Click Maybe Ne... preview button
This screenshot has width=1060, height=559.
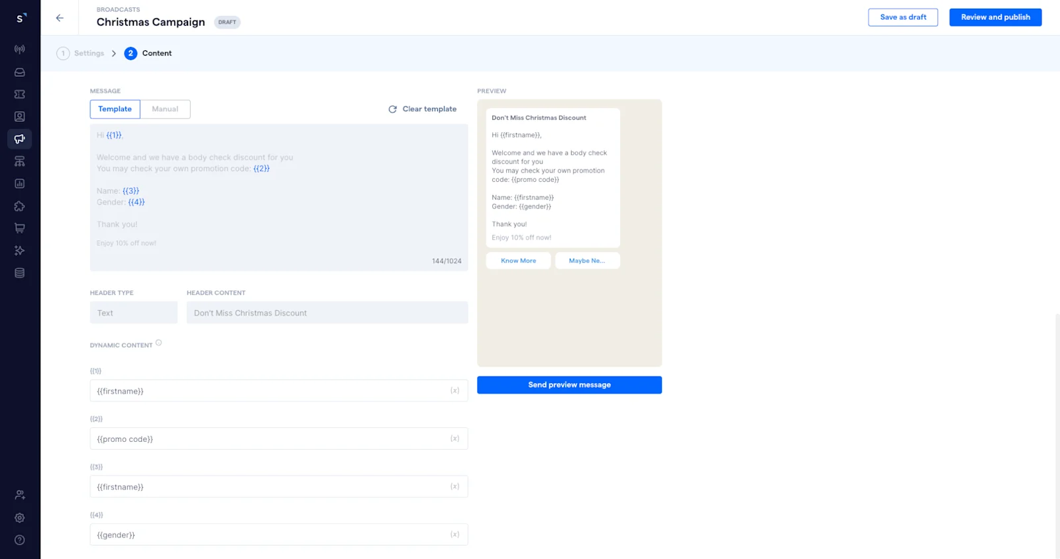(x=587, y=261)
